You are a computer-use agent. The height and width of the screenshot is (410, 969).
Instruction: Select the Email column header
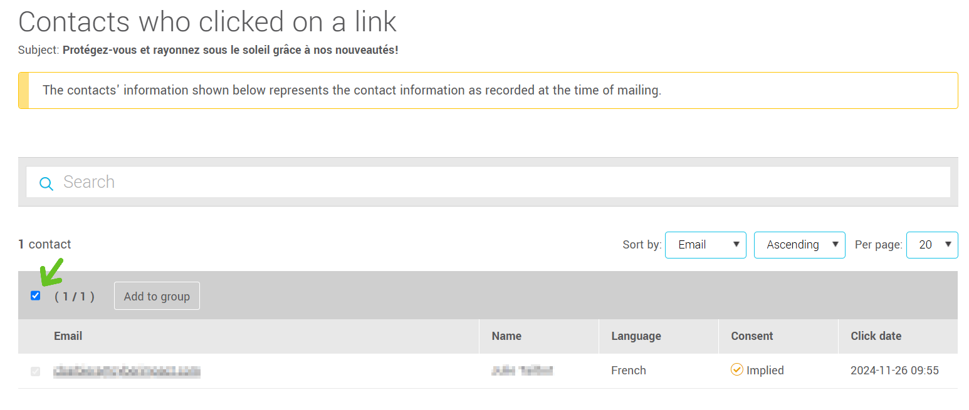(x=68, y=336)
